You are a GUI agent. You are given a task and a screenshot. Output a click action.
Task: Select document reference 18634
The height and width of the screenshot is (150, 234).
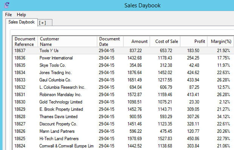(20, 73)
